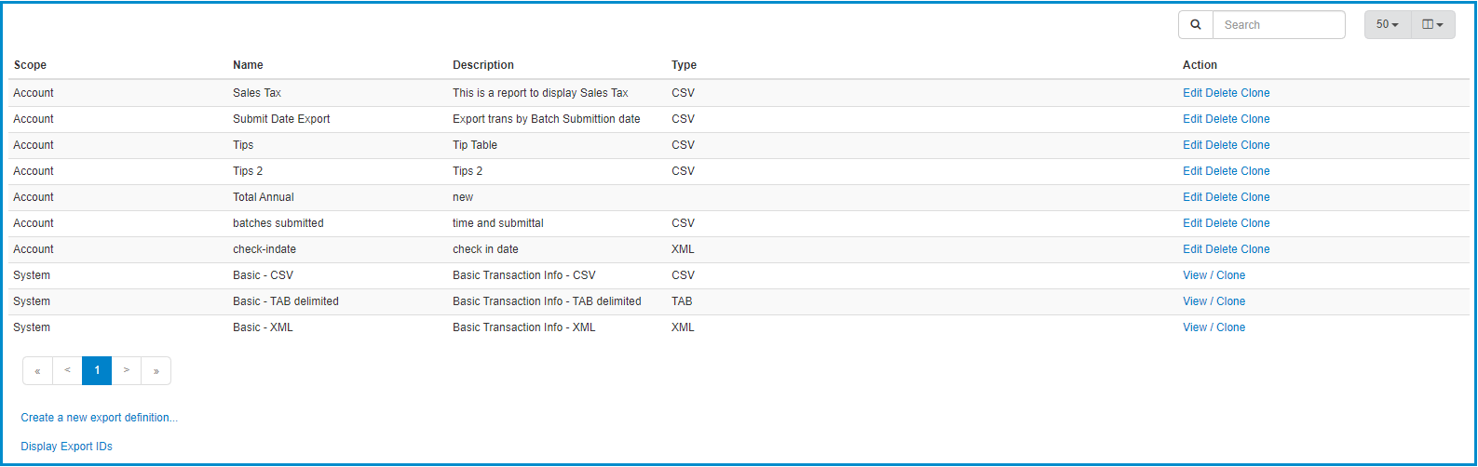Delete the Submit Date Export definition
1478x467 pixels.
coord(1221,119)
